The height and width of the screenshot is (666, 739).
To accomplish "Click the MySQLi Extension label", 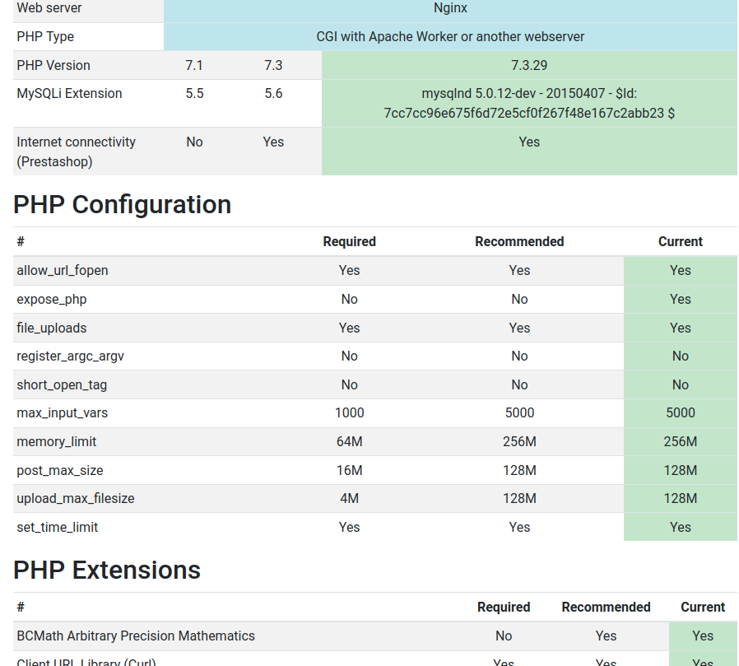I will pos(69,93).
